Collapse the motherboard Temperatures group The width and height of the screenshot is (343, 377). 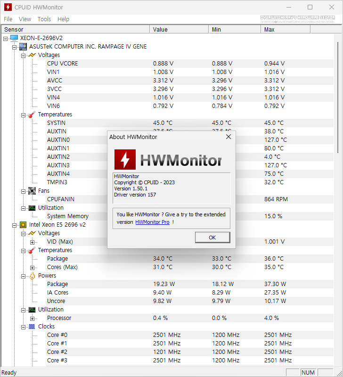pyautogui.click(x=23, y=115)
